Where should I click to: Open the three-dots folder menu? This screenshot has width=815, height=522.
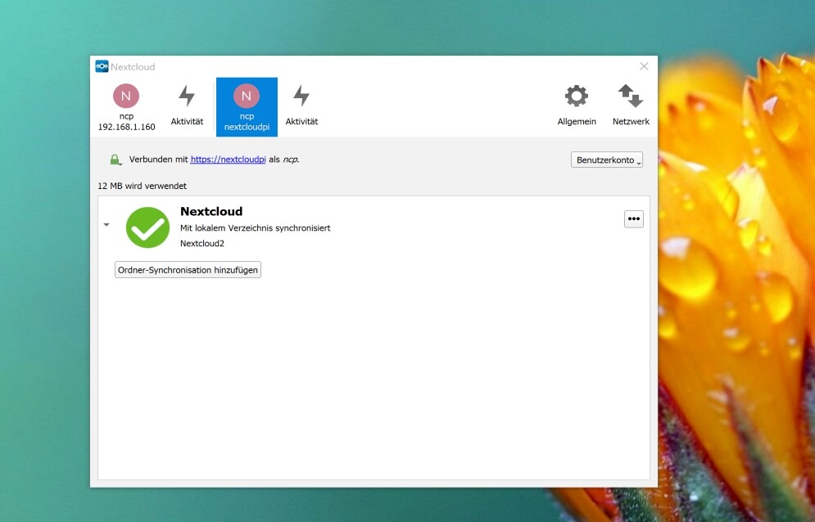(634, 218)
